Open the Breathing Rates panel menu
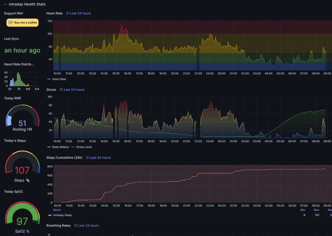Viewport: 332px width, 236px height. tap(58, 225)
